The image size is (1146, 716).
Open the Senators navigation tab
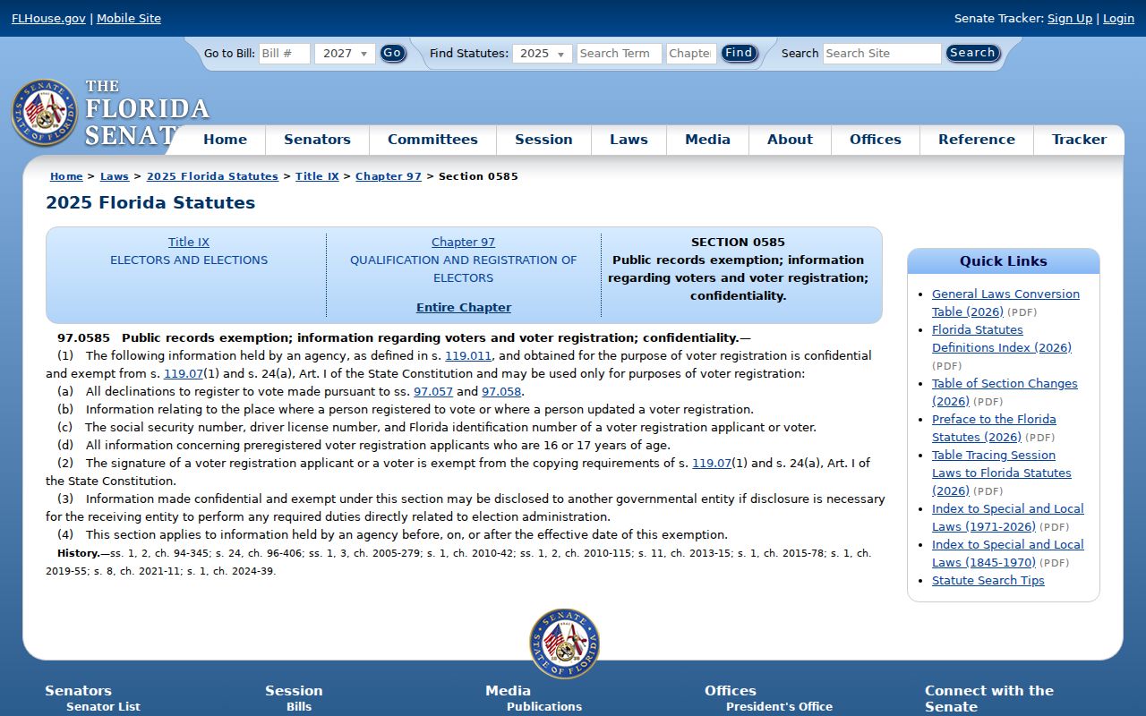click(317, 140)
